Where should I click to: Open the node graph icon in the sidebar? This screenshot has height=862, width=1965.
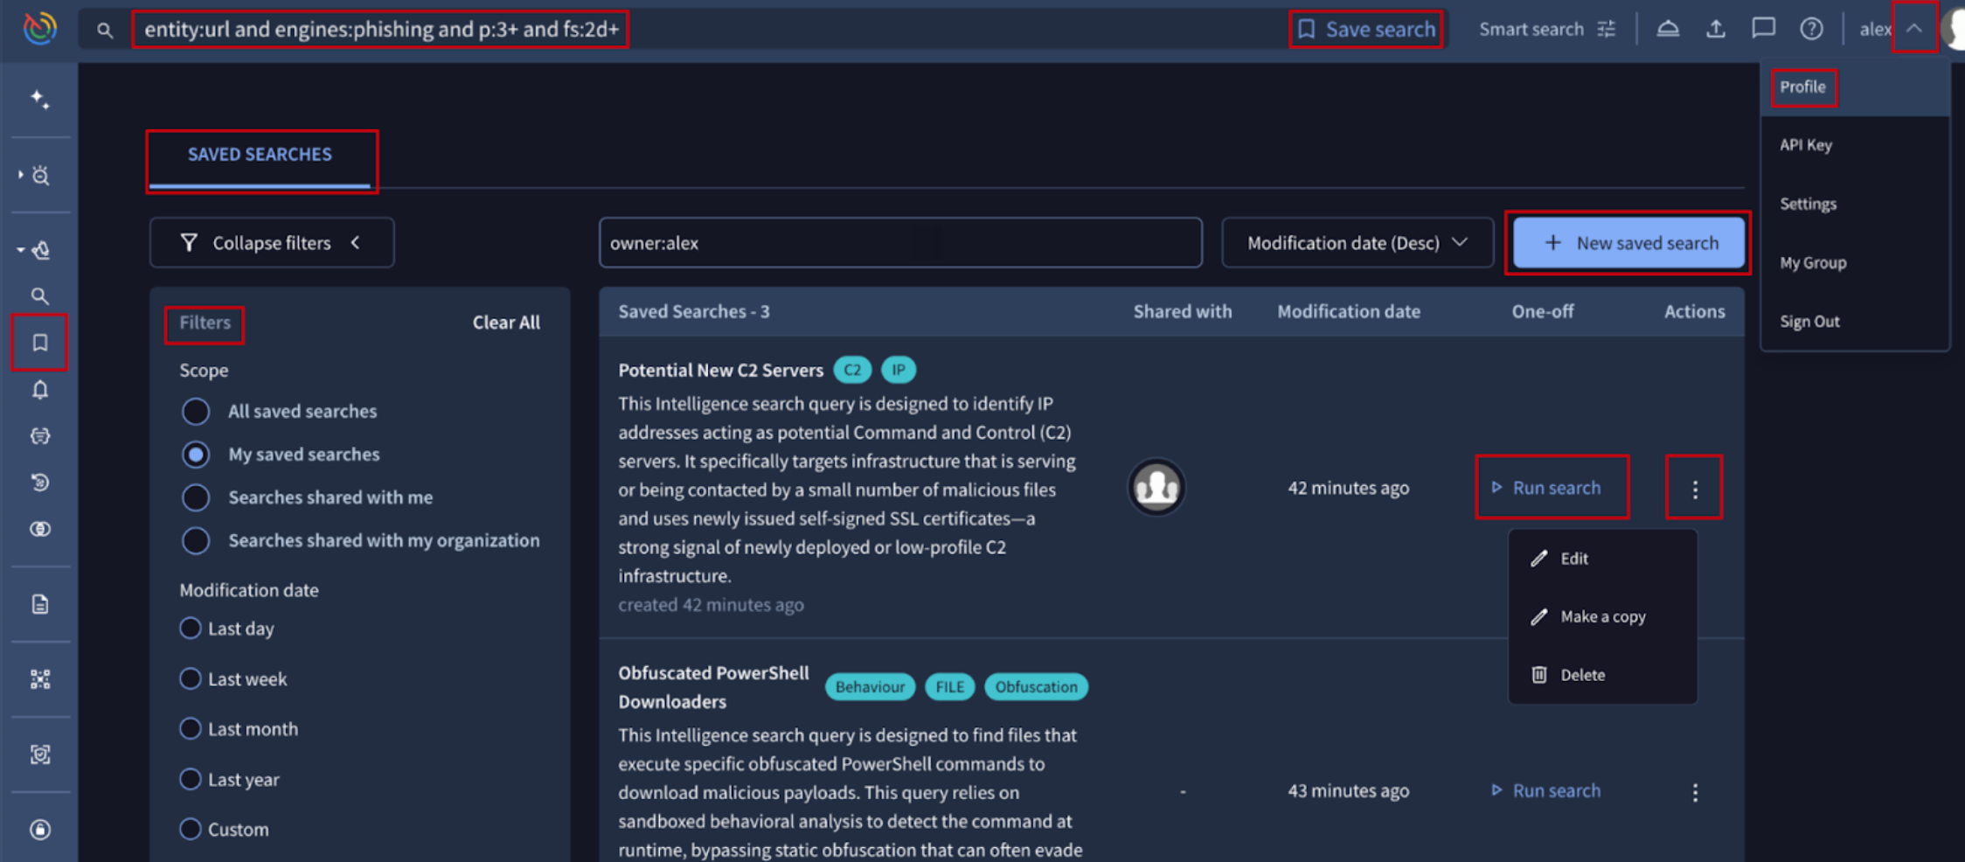pyautogui.click(x=40, y=679)
